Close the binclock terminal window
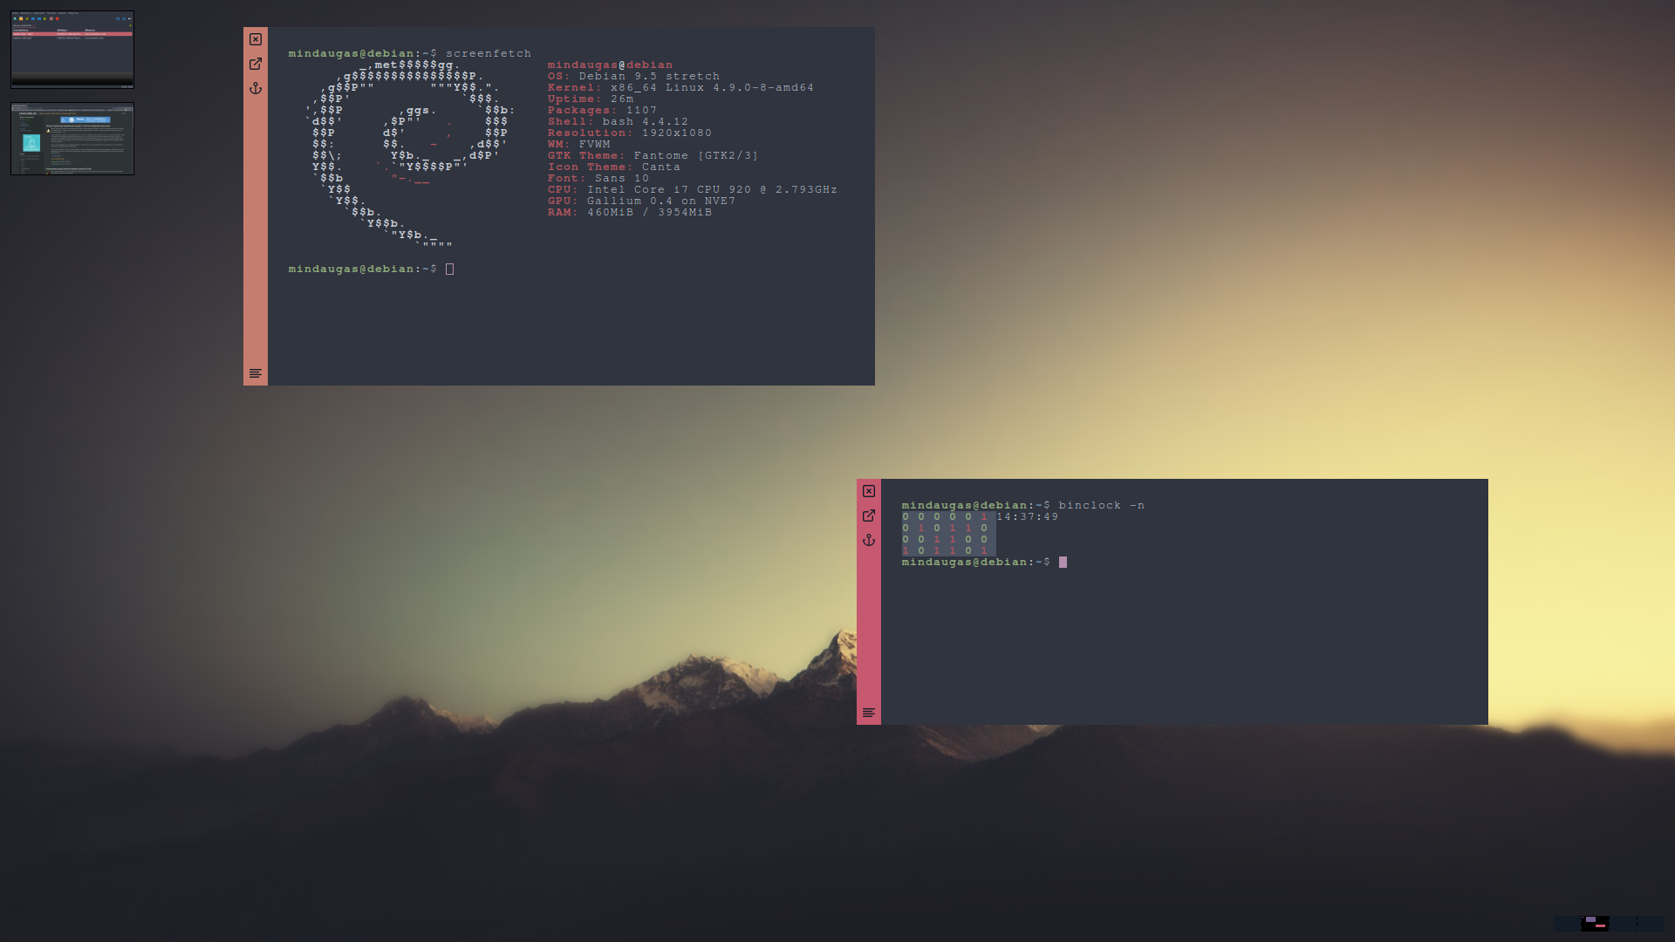This screenshot has height=942, width=1675. click(x=869, y=491)
